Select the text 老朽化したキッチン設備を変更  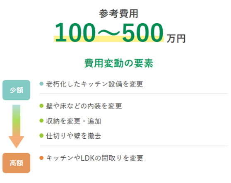94,84
